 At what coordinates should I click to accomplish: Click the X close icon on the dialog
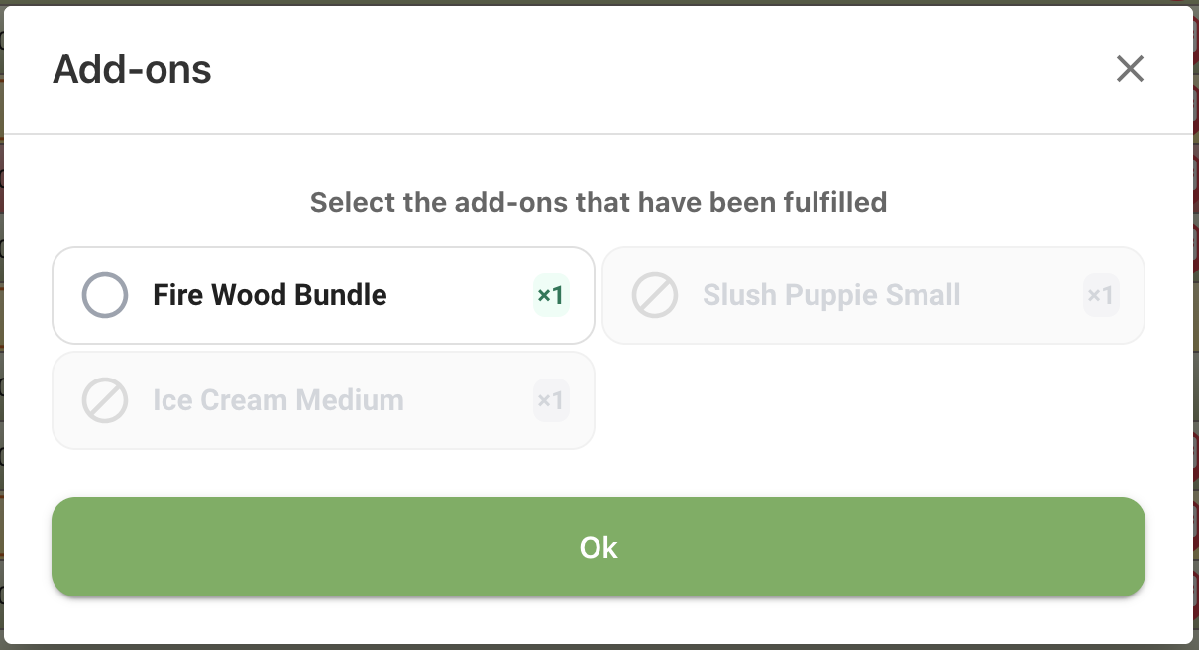[1130, 69]
